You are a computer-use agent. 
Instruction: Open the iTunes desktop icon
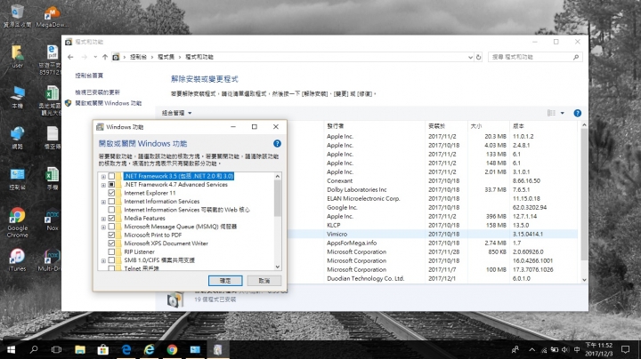click(17, 259)
